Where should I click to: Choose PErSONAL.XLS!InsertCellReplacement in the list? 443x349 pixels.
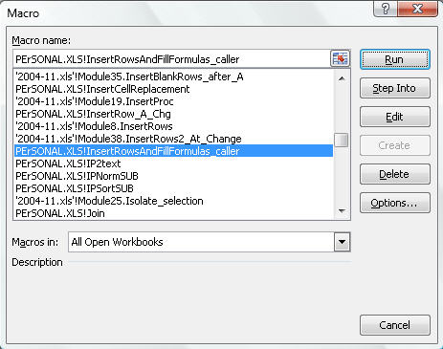173,89
